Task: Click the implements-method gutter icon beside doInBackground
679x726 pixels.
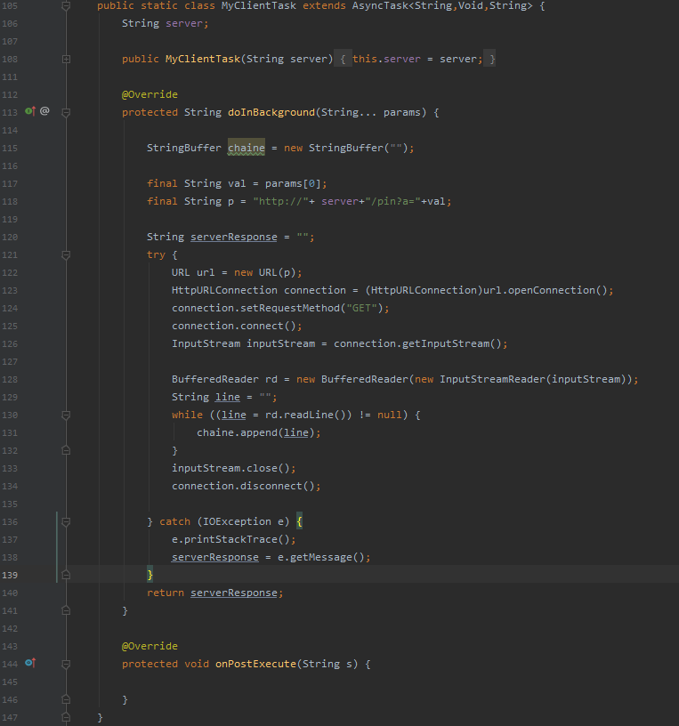Action: click(x=29, y=112)
